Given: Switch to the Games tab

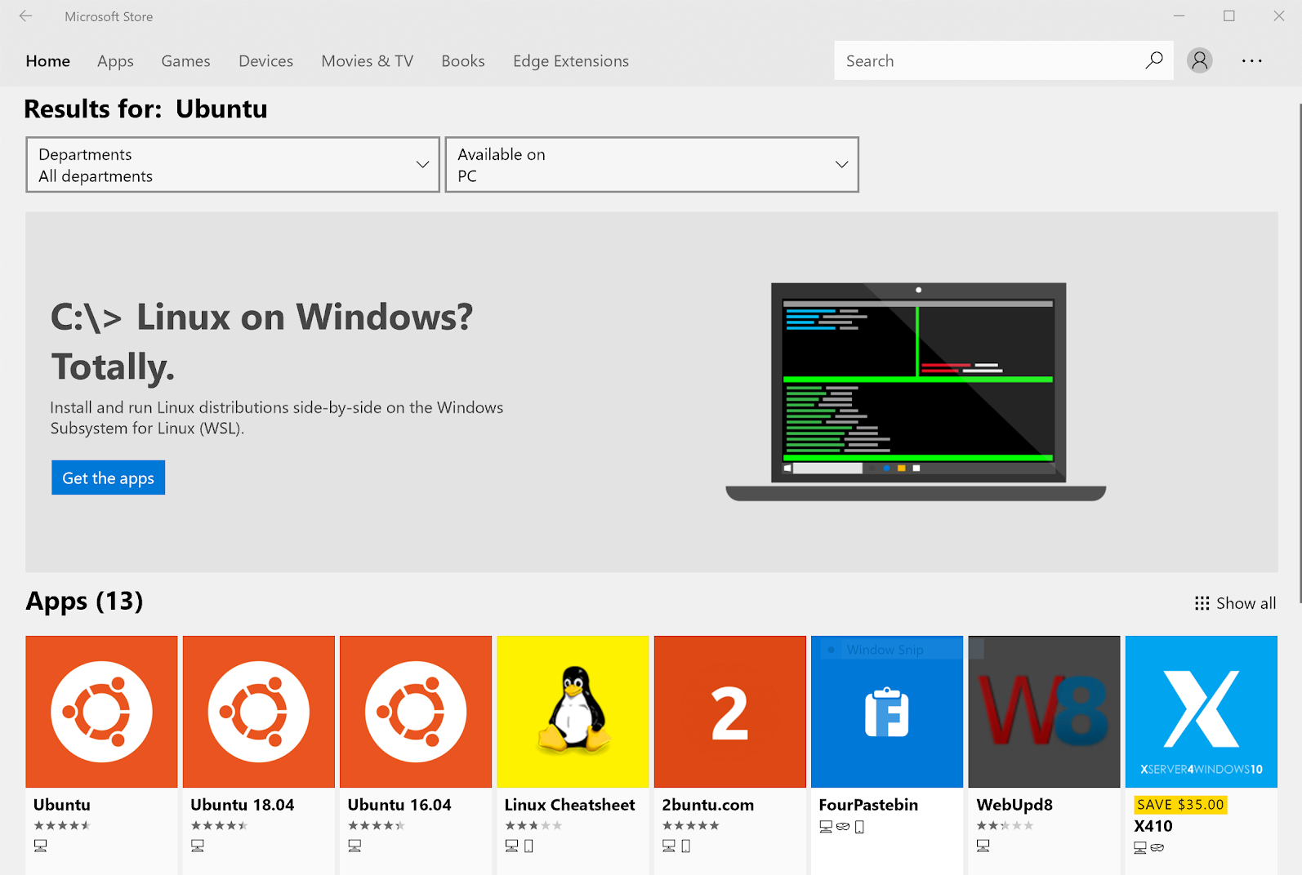Looking at the screenshot, I should point(185,61).
